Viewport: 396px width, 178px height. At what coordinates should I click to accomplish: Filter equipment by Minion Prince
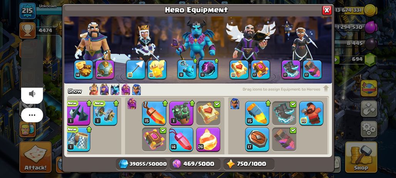pos(115,90)
